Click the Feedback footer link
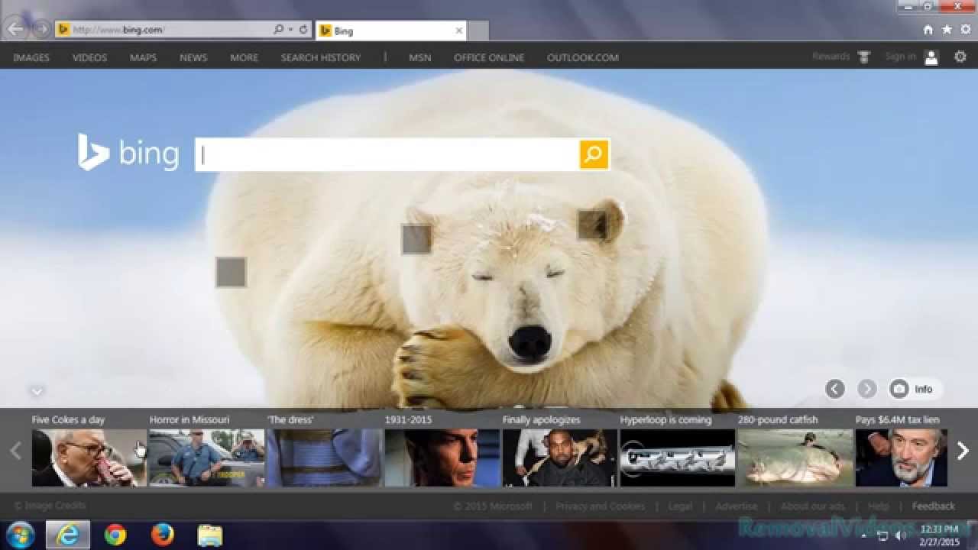This screenshot has height=550, width=978. (933, 506)
